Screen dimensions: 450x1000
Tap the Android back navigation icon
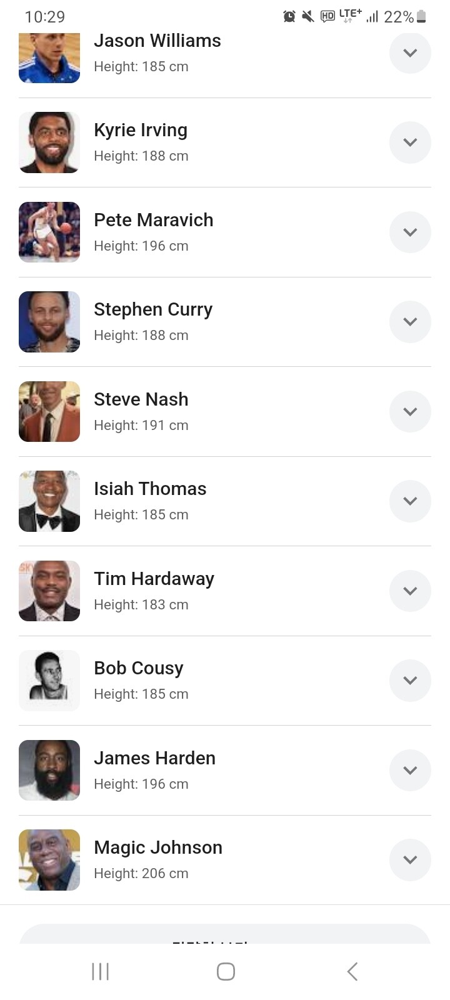pyautogui.click(x=352, y=971)
